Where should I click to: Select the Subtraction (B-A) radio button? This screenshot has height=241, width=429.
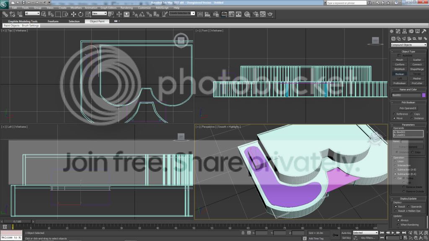[395, 174]
